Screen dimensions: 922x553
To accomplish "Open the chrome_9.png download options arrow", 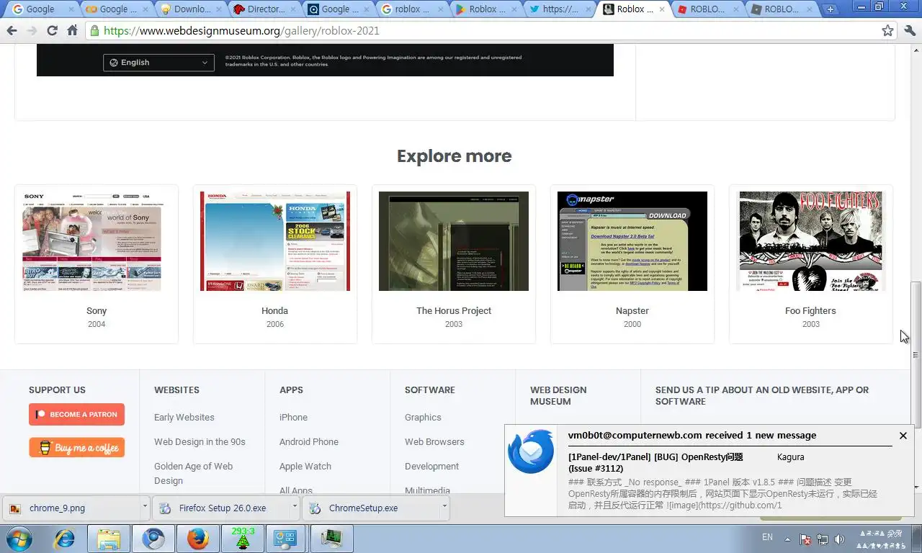I will tap(145, 507).
